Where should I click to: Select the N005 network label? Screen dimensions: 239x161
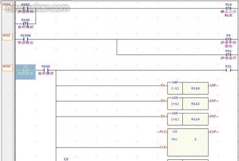click(7, 37)
